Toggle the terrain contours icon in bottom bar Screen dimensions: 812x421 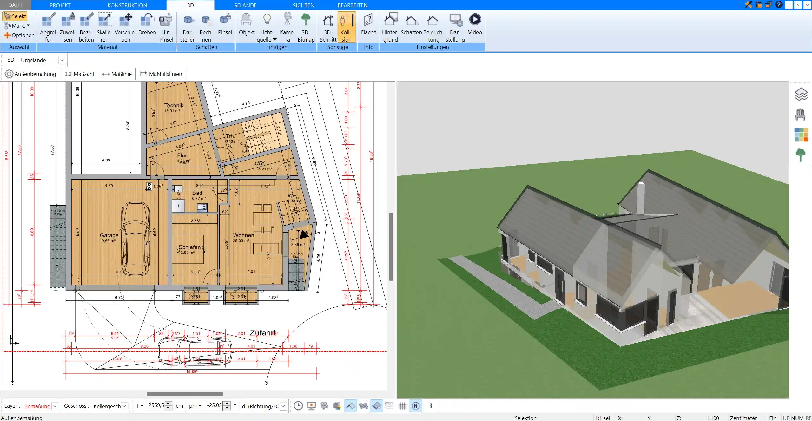click(x=389, y=405)
